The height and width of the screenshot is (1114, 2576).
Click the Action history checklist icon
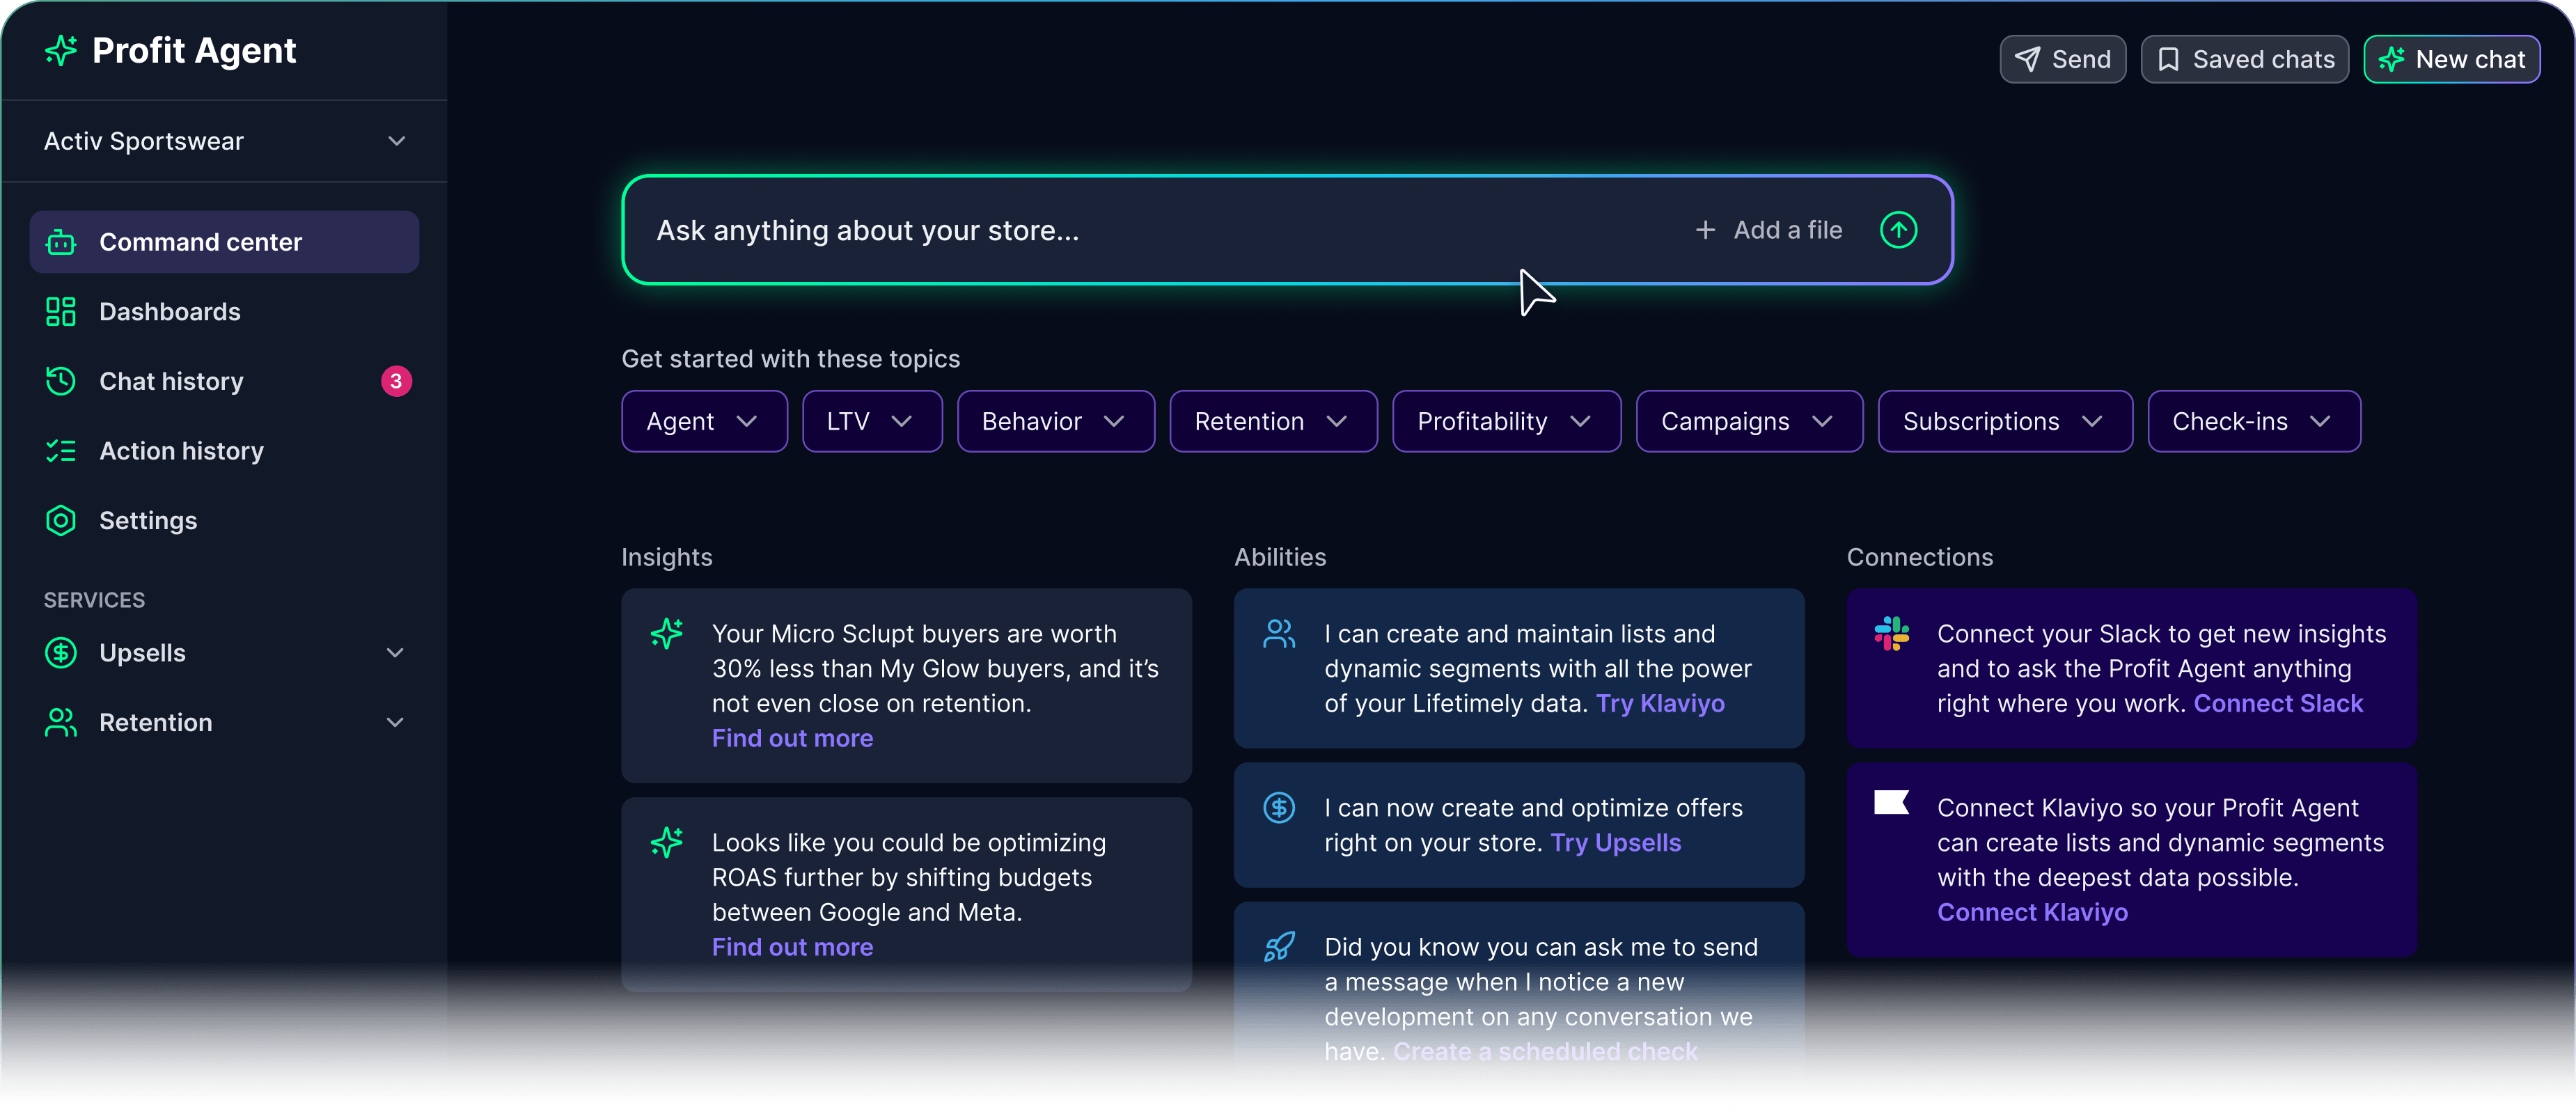(61, 451)
